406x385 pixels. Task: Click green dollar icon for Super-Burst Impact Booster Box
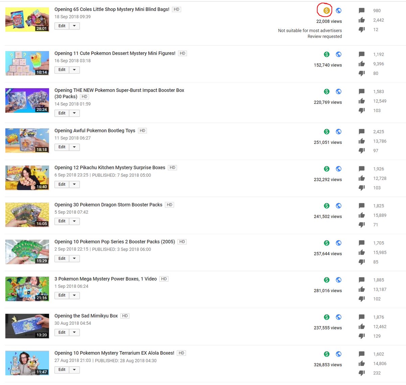click(x=326, y=91)
